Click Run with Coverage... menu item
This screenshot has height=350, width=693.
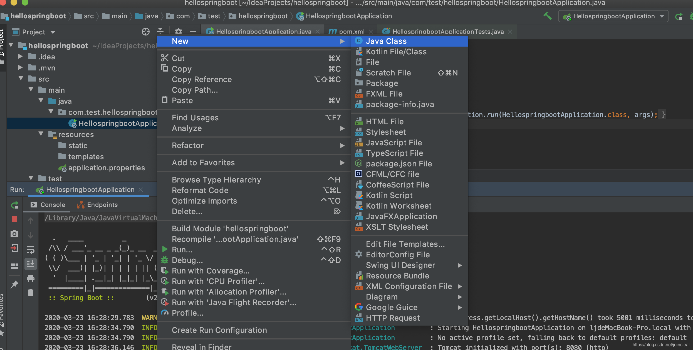254,271
